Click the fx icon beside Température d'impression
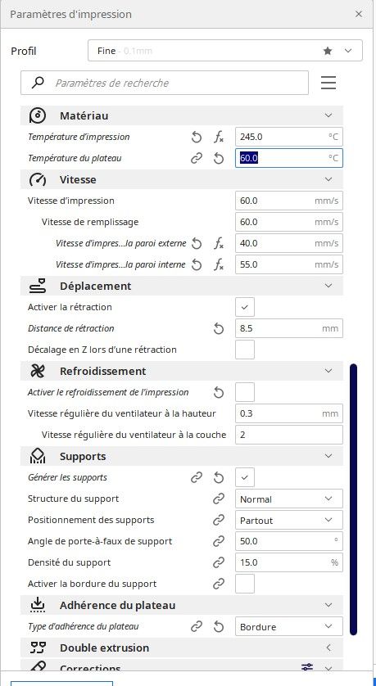 pos(219,137)
